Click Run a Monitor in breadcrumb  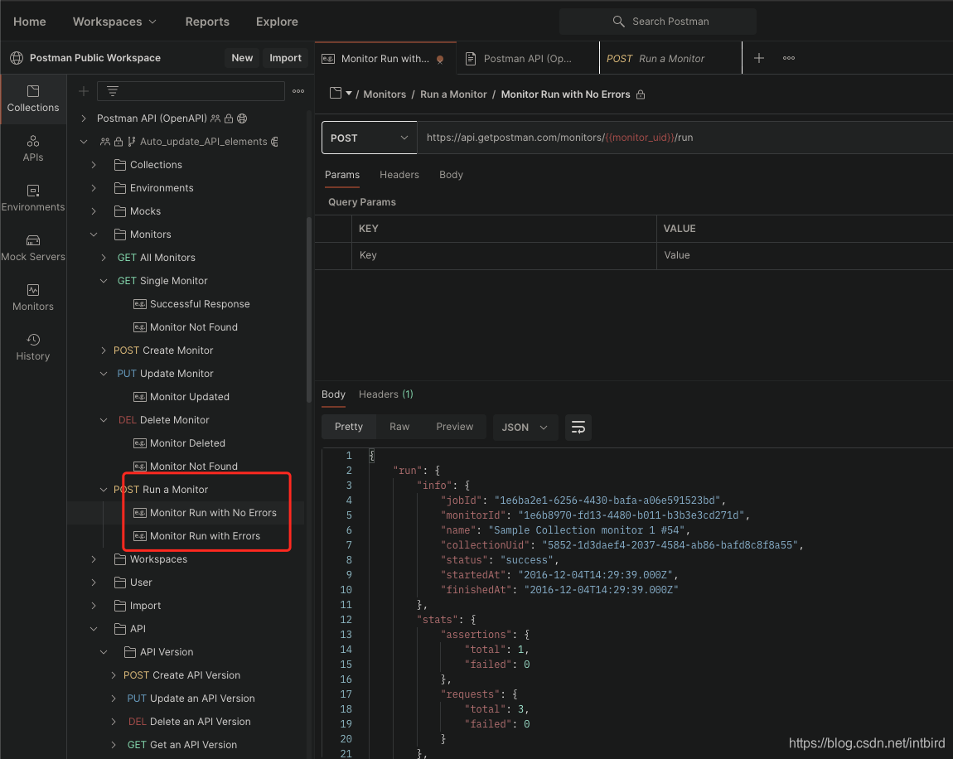point(453,94)
